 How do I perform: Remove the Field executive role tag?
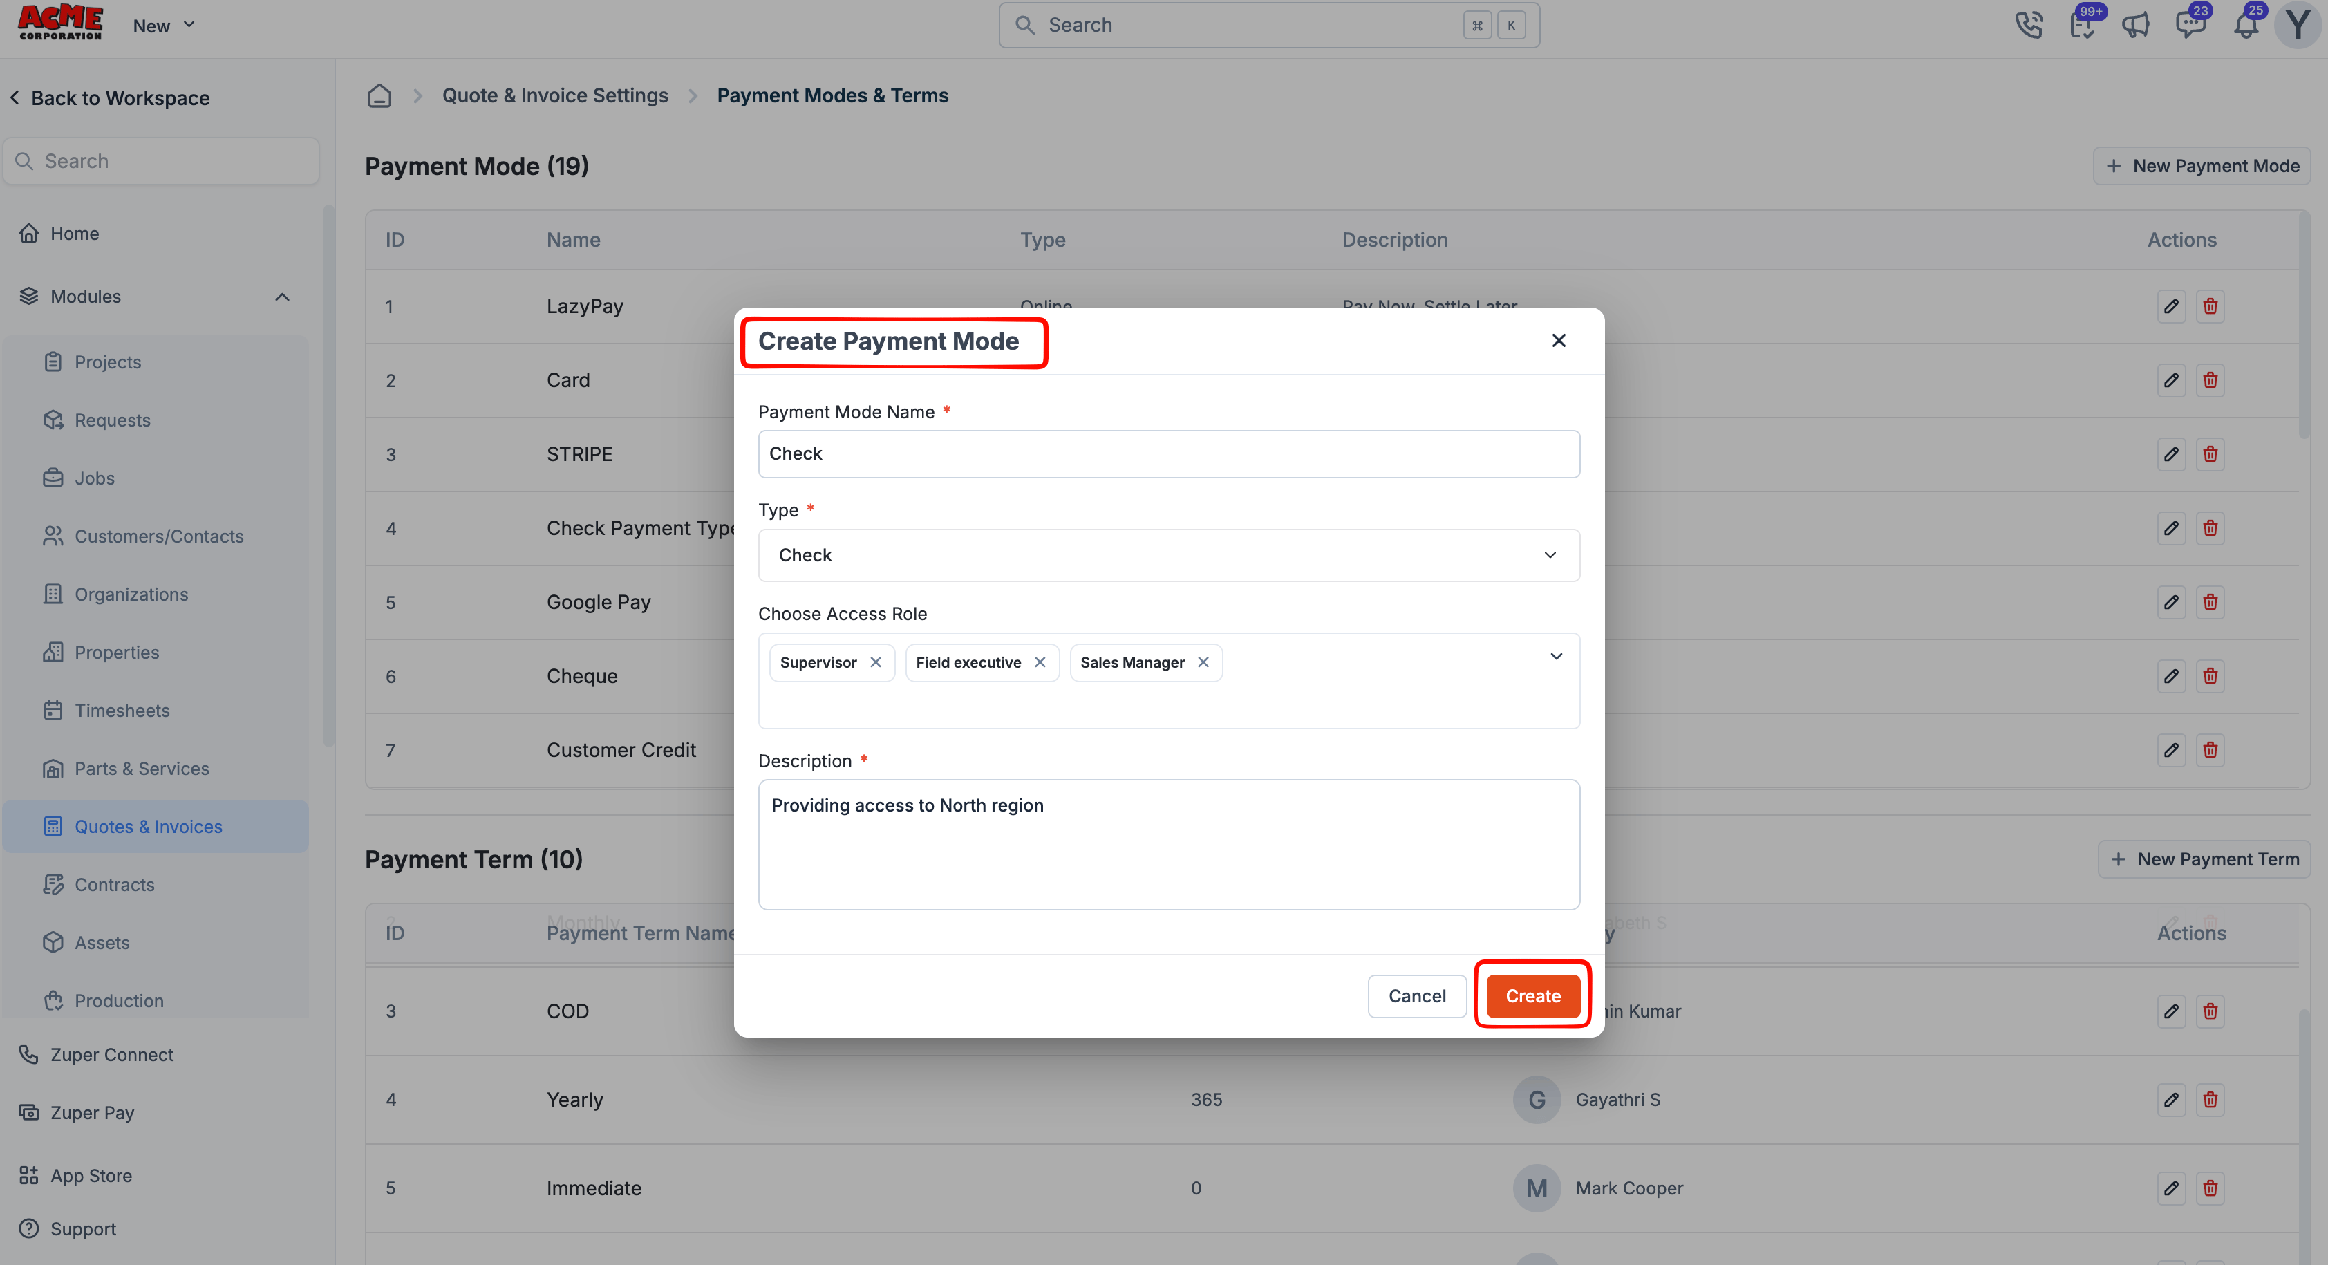(1040, 662)
